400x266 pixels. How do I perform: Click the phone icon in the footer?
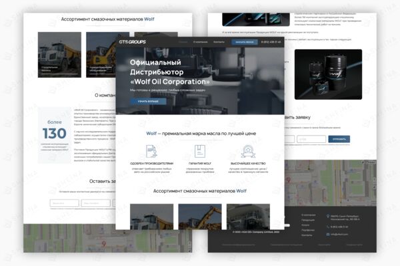click(328, 227)
